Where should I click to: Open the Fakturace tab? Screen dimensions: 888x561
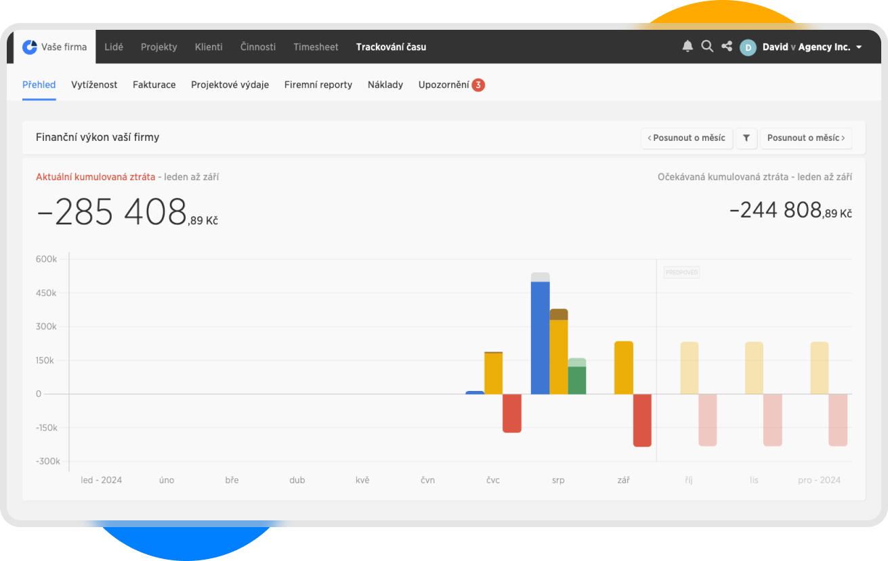click(154, 85)
